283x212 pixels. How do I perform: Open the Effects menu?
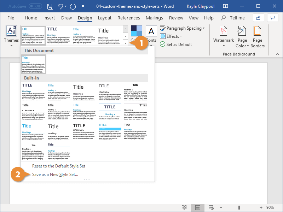171,36
